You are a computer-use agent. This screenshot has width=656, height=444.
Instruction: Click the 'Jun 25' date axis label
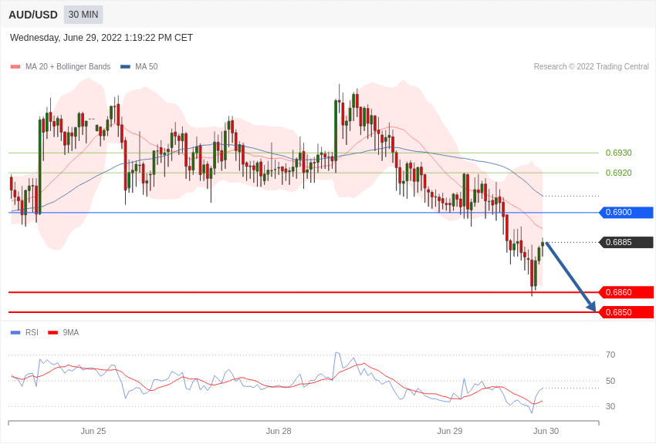(x=93, y=431)
